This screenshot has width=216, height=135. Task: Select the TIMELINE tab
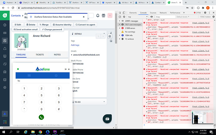(21, 55)
